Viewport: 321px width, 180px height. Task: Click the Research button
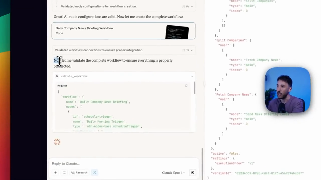pyautogui.click(x=79, y=172)
